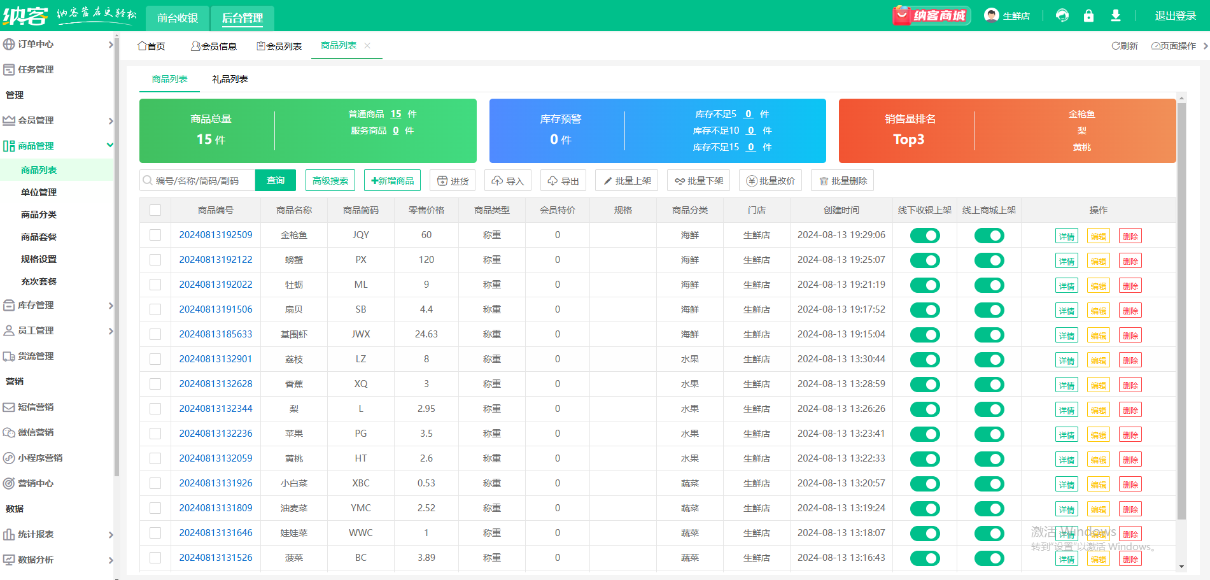Click the 批量改价 yen icon button
This screenshot has height=580, width=1210.
(770, 181)
